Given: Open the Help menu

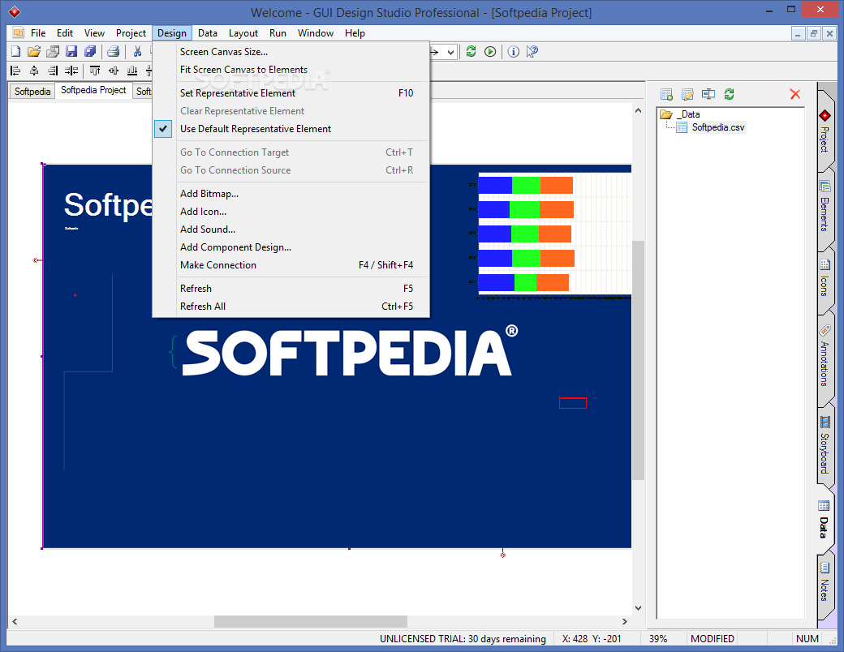Looking at the screenshot, I should (x=355, y=33).
